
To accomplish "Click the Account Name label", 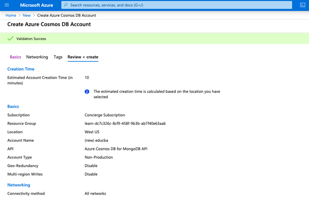I will click(21, 140).
